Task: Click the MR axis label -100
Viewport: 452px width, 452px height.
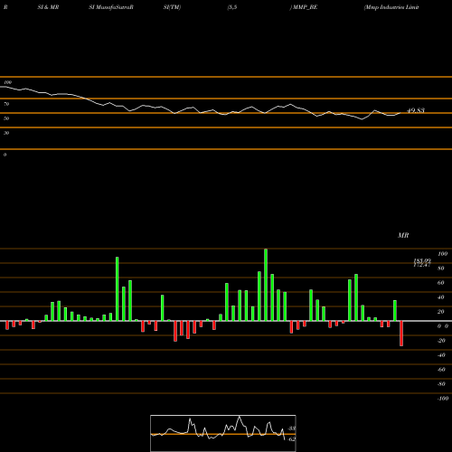Action: [443, 399]
